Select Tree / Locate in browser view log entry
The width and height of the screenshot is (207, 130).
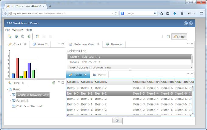pos(129,67)
